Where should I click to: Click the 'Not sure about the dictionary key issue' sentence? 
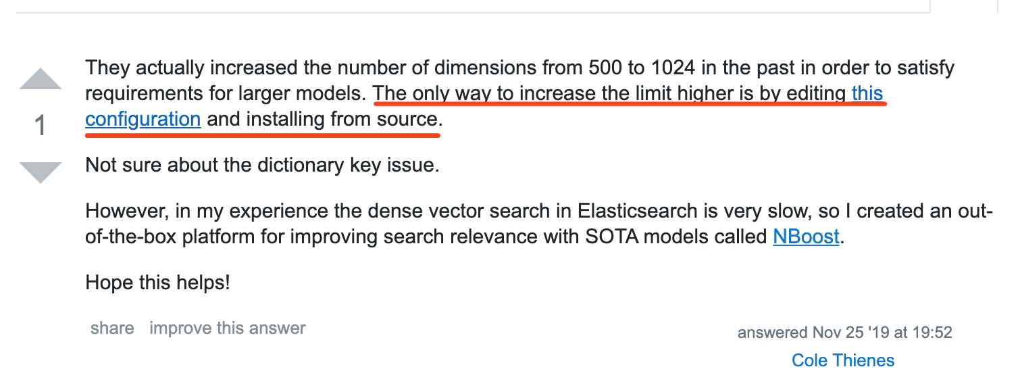pos(263,165)
